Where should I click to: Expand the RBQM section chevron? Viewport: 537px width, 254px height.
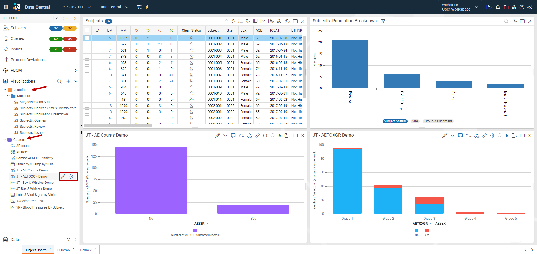coord(76,71)
